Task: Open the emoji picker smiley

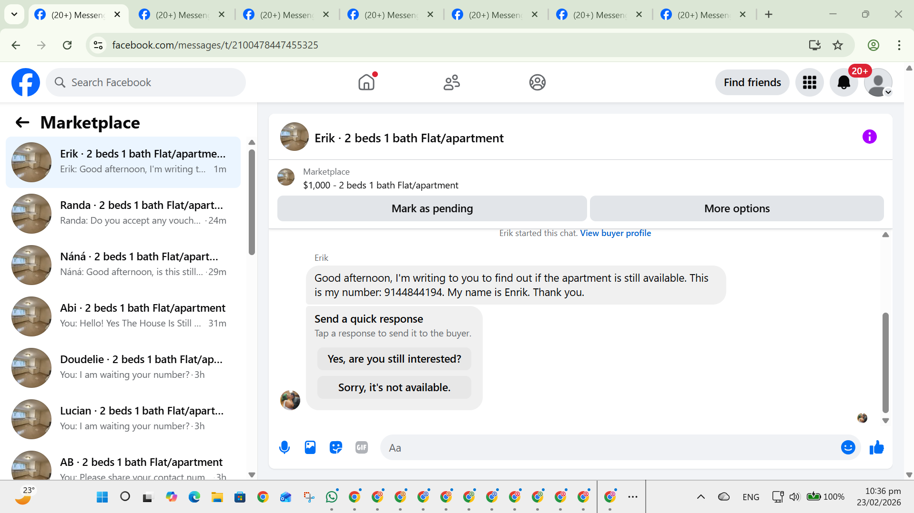Action: 848,447
